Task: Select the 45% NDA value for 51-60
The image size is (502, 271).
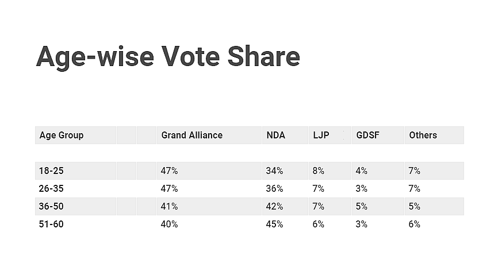Action: point(274,224)
